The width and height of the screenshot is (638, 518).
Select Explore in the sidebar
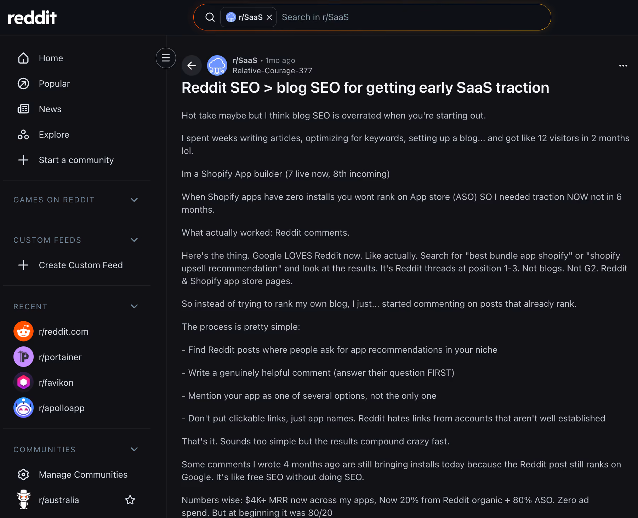click(54, 134)
